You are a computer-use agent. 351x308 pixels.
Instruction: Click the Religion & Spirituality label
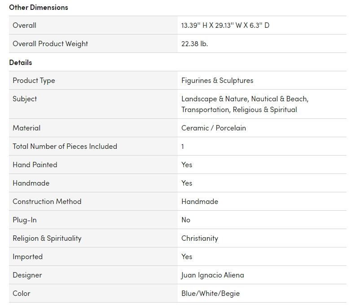click(x=47, y=238)
